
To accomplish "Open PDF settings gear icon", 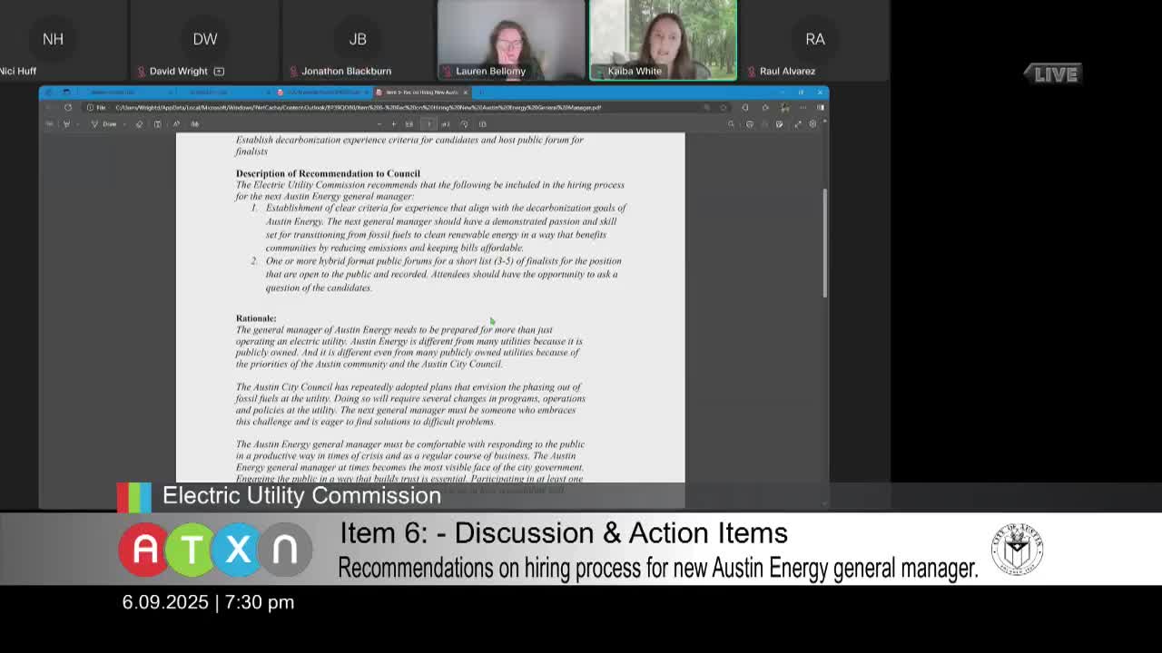I will point(812,124).
